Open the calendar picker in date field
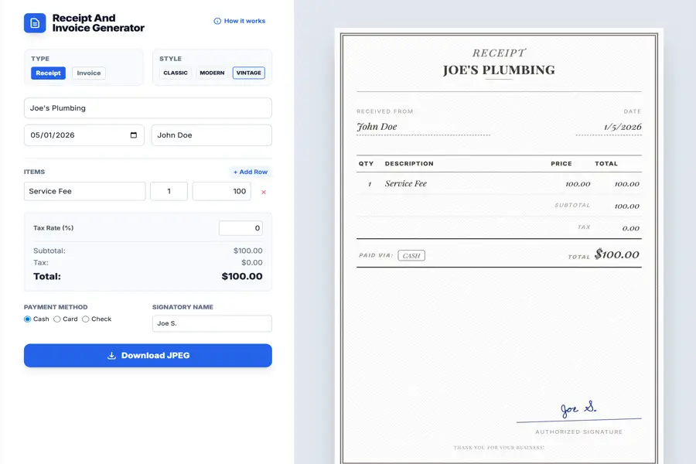696x464 pixels. pos(134,135)
